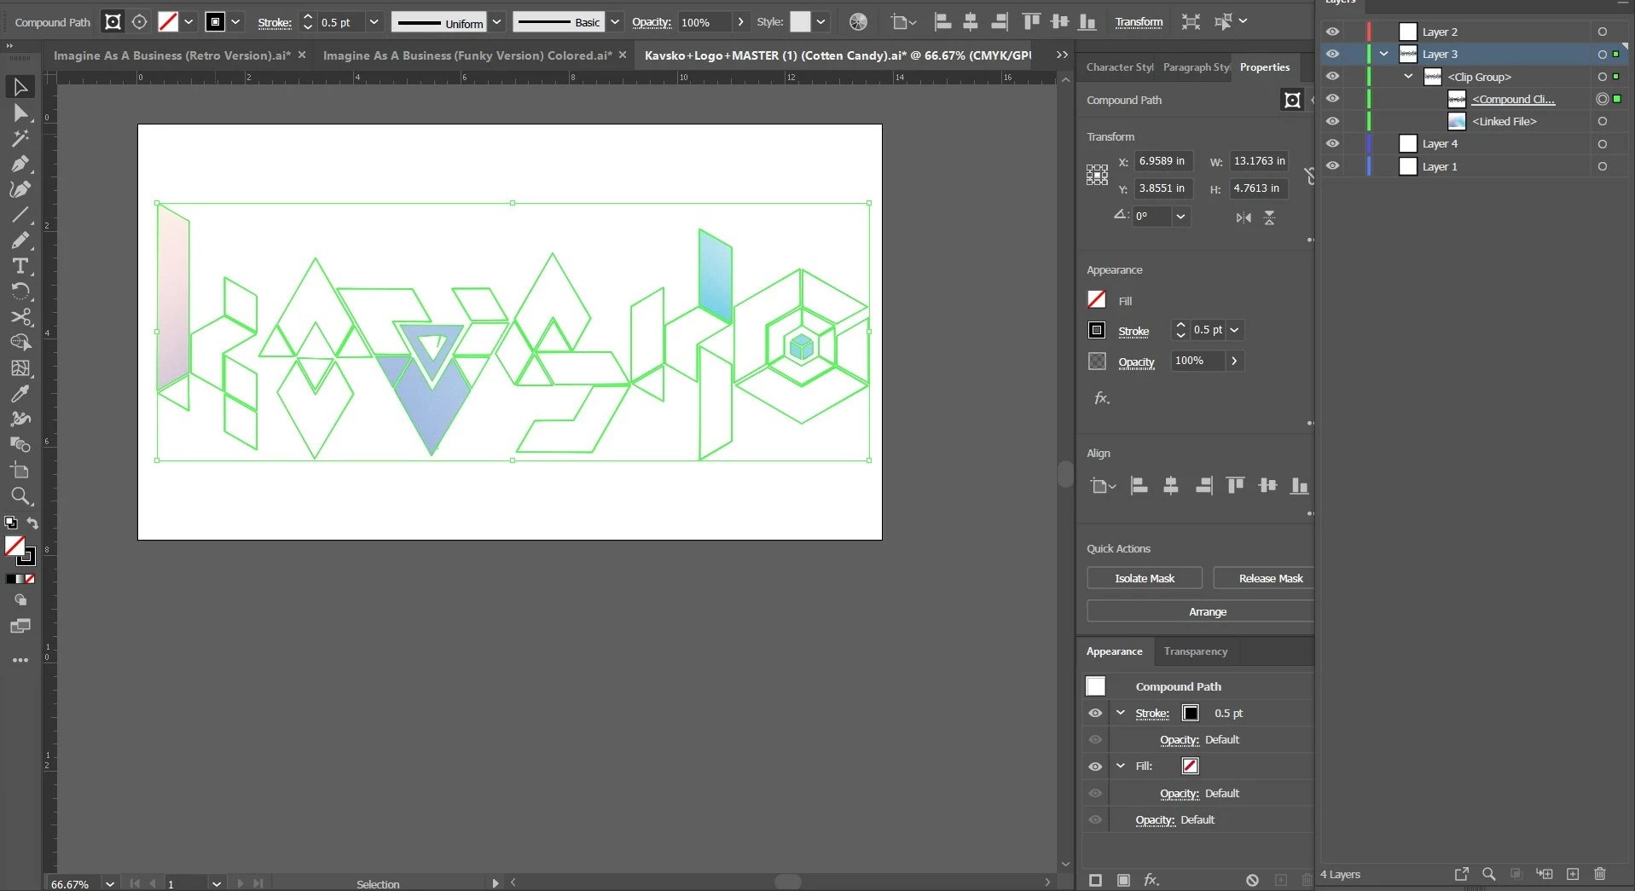The image size is (1635, 891).
Task: Add new effect in Appearance panel
Action: pos(1151,879)
